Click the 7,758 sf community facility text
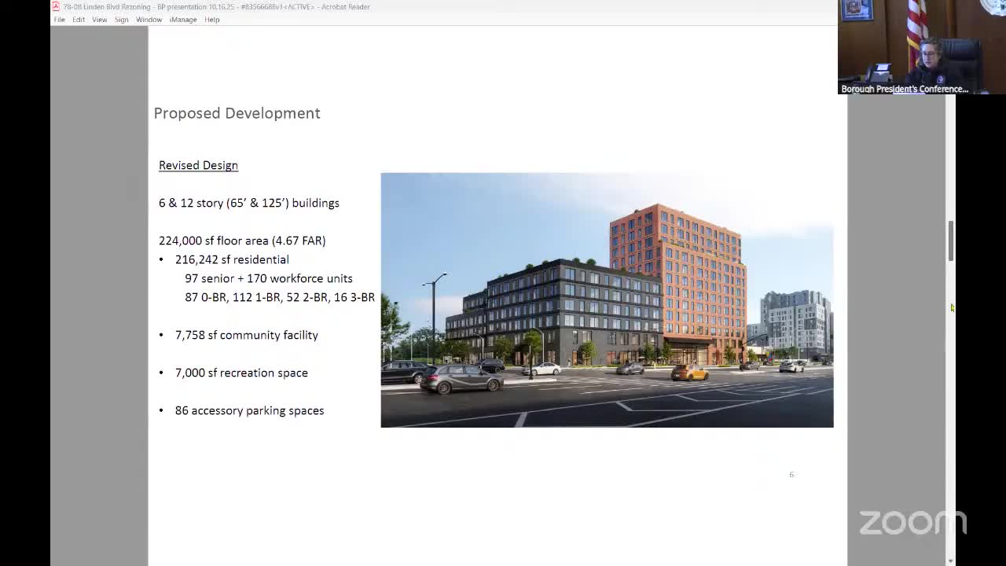 point(246,335)
